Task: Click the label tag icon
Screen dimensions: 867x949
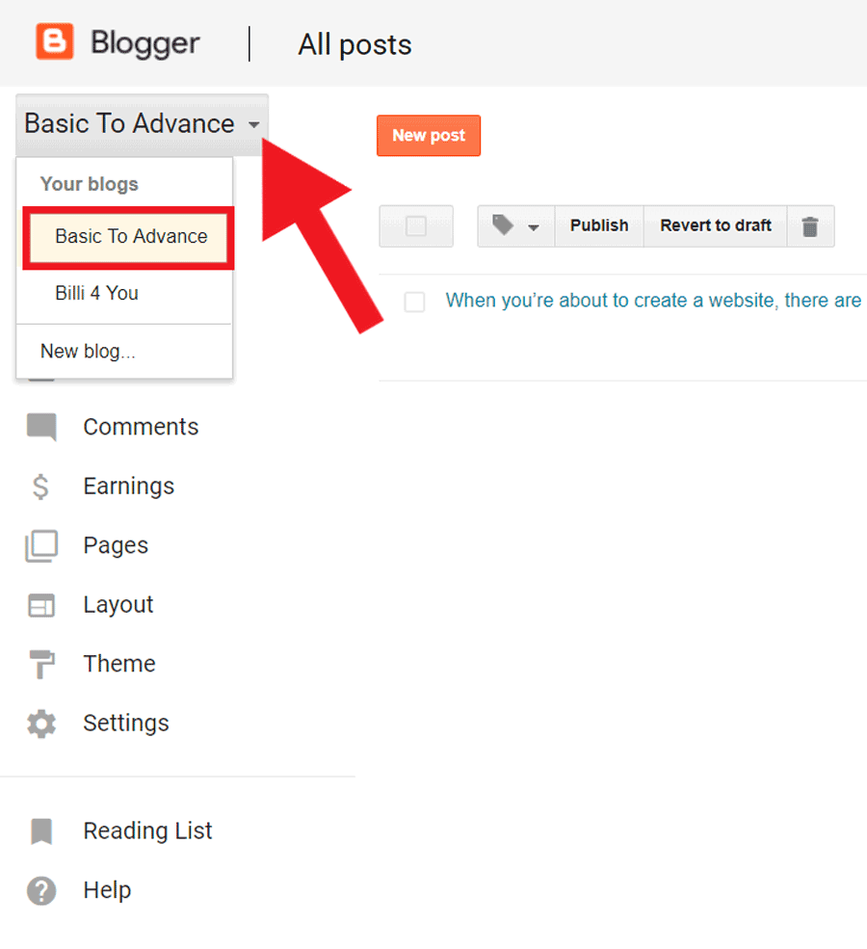Action: pyautogui.click(x=503, y=225)
